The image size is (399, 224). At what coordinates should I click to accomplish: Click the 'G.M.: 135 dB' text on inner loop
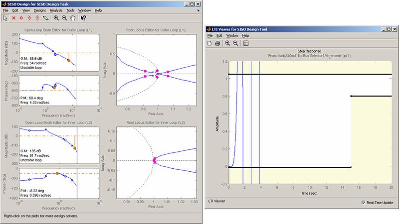[x=30, y=151]
